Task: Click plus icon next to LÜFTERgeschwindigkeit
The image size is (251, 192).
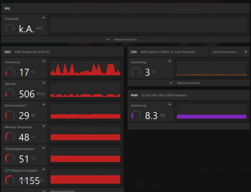Action: (43, 169)
